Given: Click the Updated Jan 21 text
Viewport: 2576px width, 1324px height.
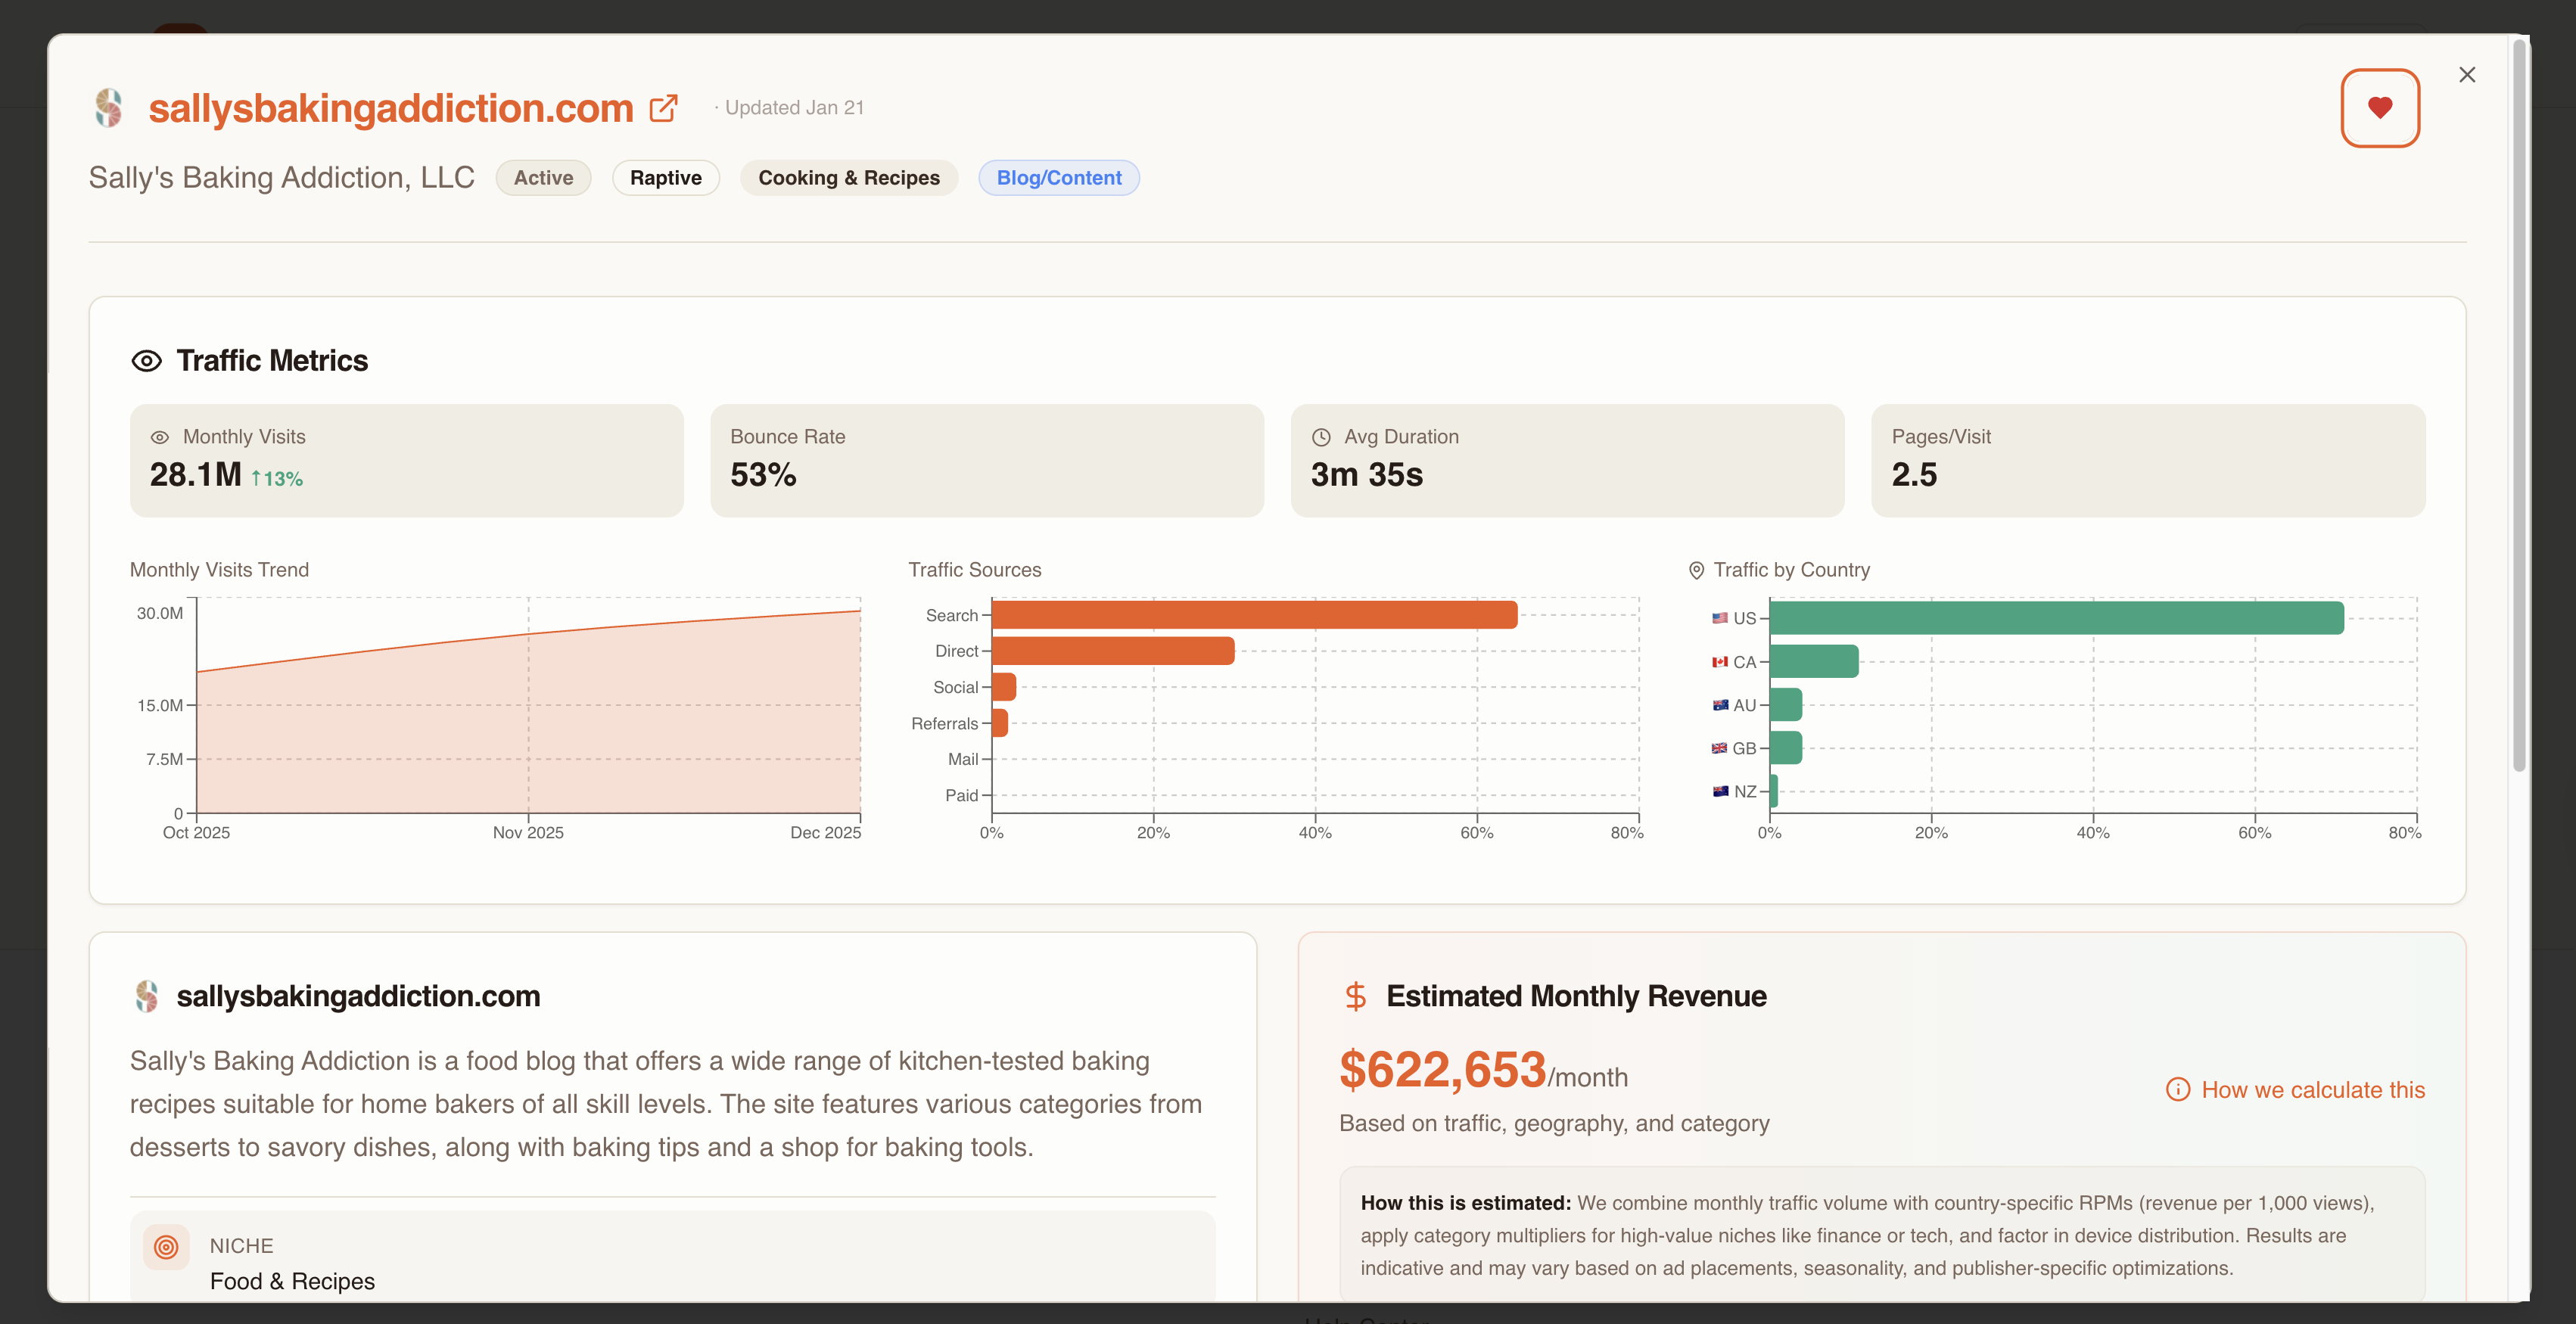Looking at the screenshot, I should pos(795,108).
